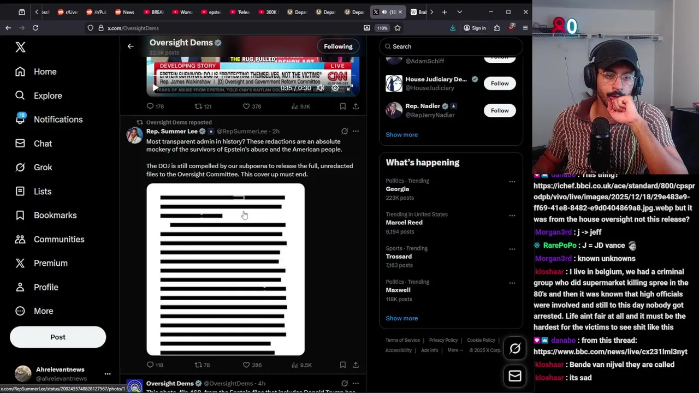View analytics of the post with 9.5K views
Viewport: 699px width, 393px height.
(x=301, y=365)
